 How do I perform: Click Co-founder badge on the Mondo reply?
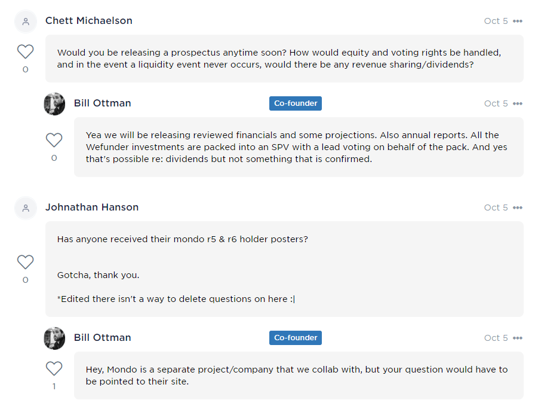point(296,338)
